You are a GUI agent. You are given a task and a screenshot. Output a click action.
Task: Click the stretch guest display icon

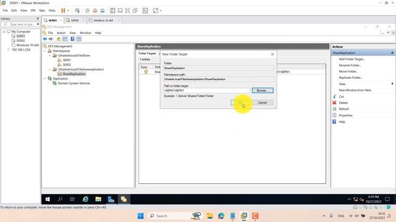pyautogui.click(x=155, y=10)
